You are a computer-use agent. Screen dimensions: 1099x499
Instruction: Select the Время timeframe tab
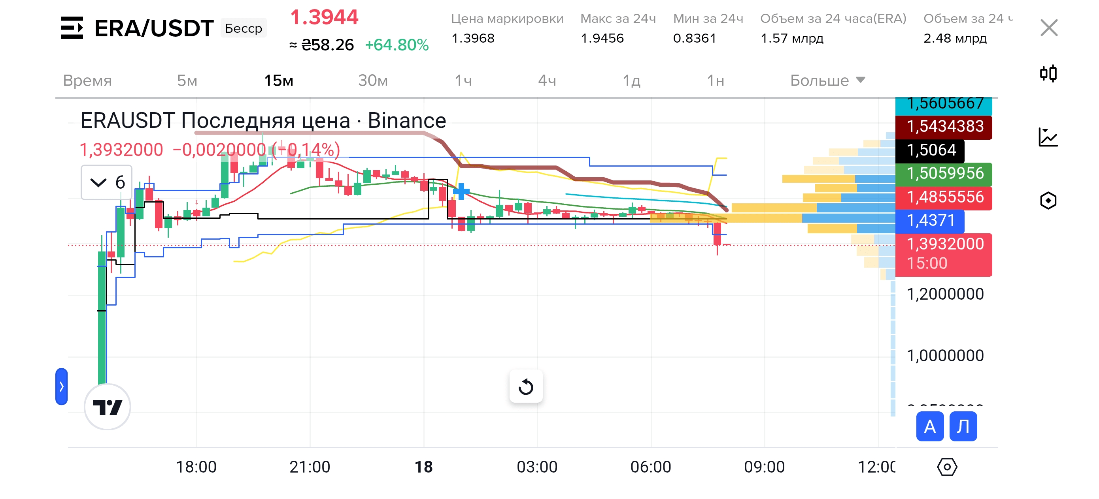tap(87, 80)
